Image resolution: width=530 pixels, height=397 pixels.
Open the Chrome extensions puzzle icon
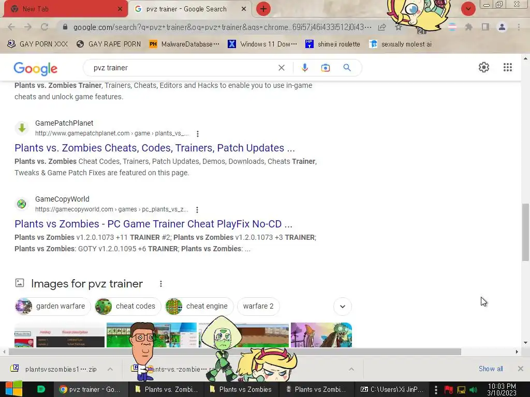tap(468, 27)
